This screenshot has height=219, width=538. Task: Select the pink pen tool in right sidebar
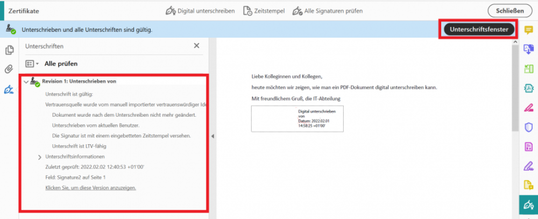[x=528, y=108]
